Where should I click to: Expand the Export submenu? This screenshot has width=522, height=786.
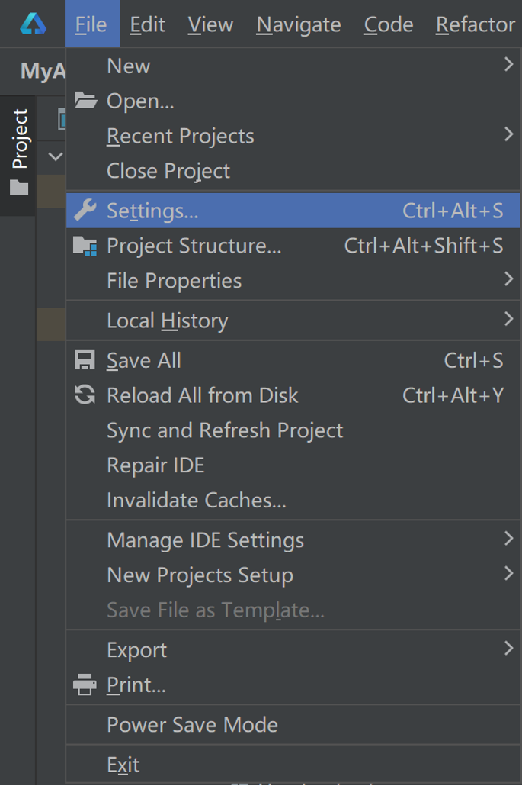(508, 649)
